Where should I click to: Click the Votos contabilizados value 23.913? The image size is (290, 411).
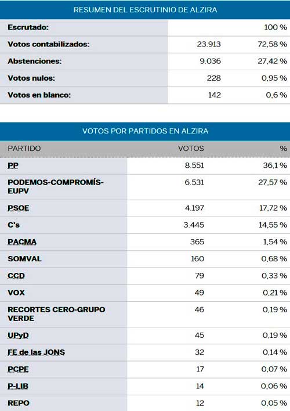click(209, 44)
